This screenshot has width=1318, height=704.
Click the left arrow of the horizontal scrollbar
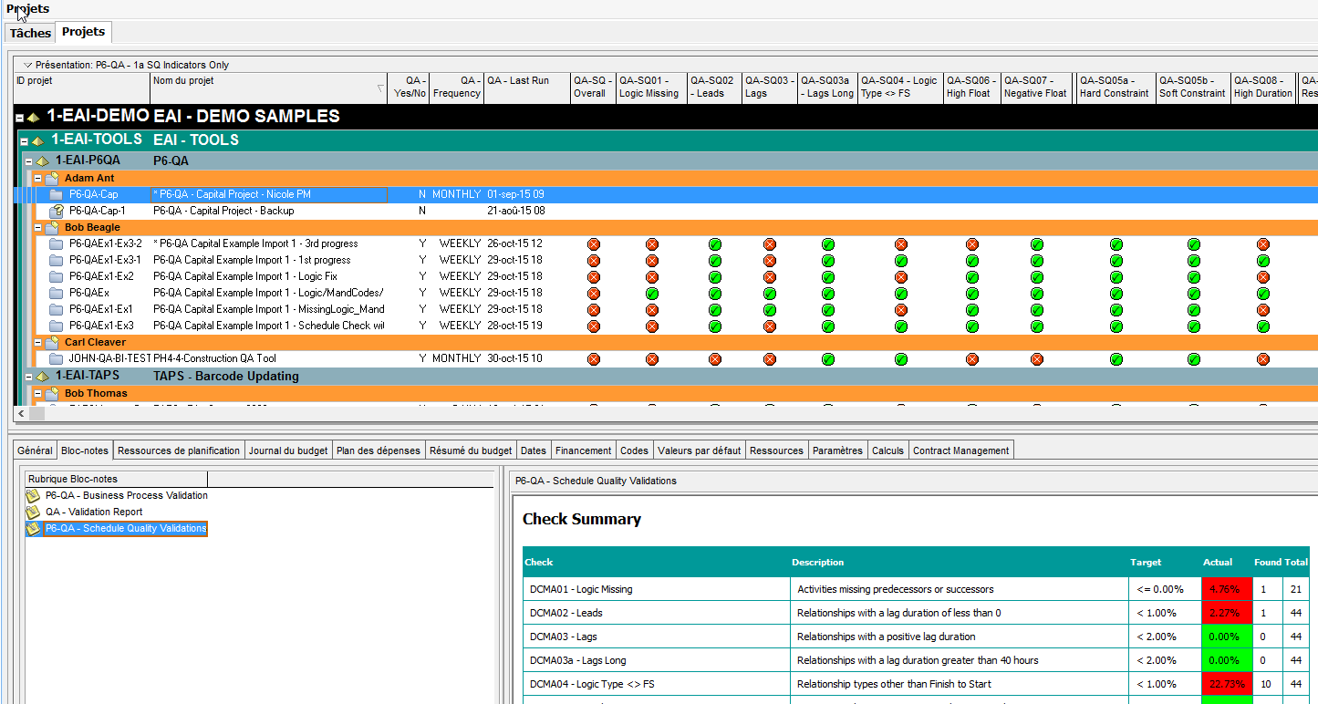coord(22,413)
